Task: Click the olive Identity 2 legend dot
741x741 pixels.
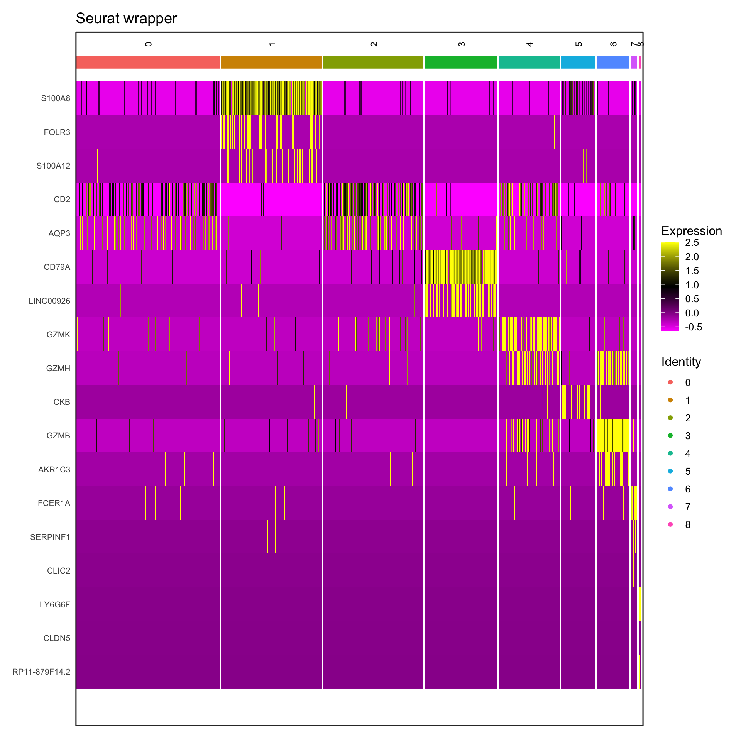Action: (670, 418)
